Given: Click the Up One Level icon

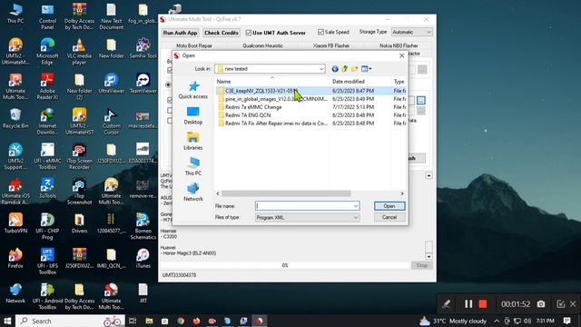Looking at the screenshot, I should coord(345,69).
